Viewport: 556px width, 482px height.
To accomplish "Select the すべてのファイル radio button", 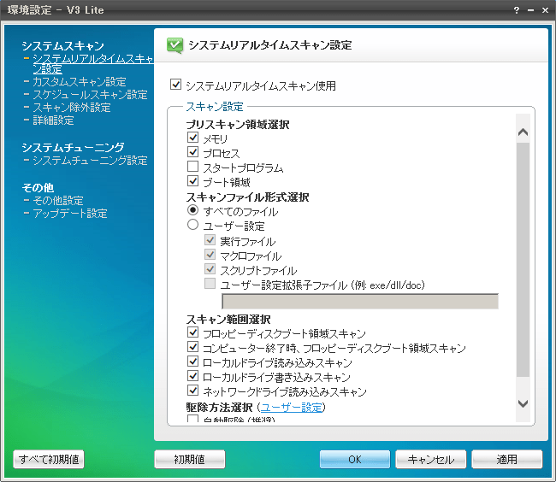I will coord(193,210).
